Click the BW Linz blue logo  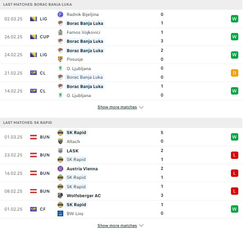click(x=60, y=213)
